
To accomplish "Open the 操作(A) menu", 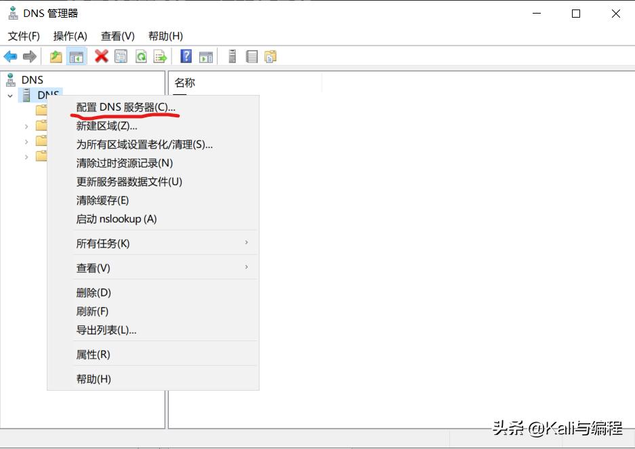I will point(69,35).
